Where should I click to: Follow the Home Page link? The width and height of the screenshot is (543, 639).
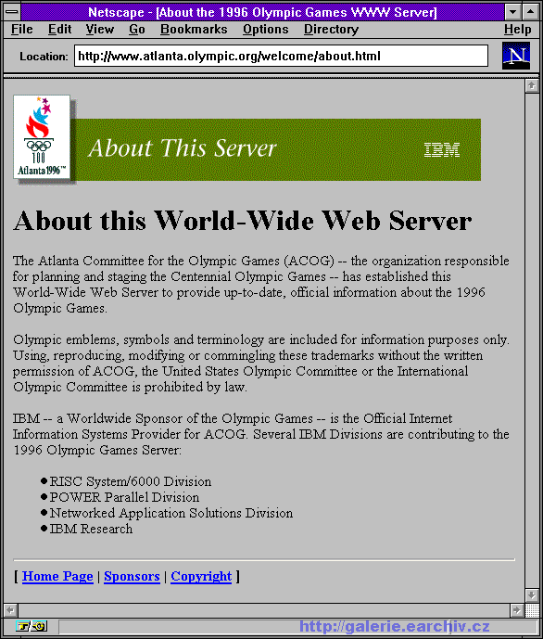(57, 576)
